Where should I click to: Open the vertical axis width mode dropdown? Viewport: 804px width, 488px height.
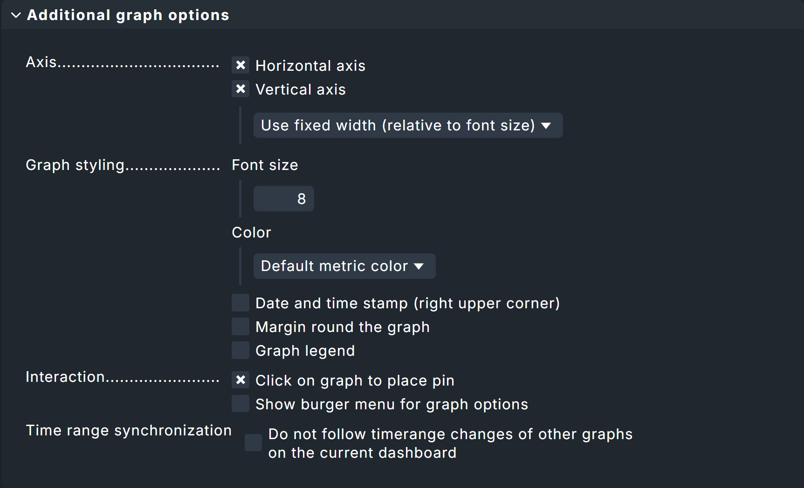(407, 125)
